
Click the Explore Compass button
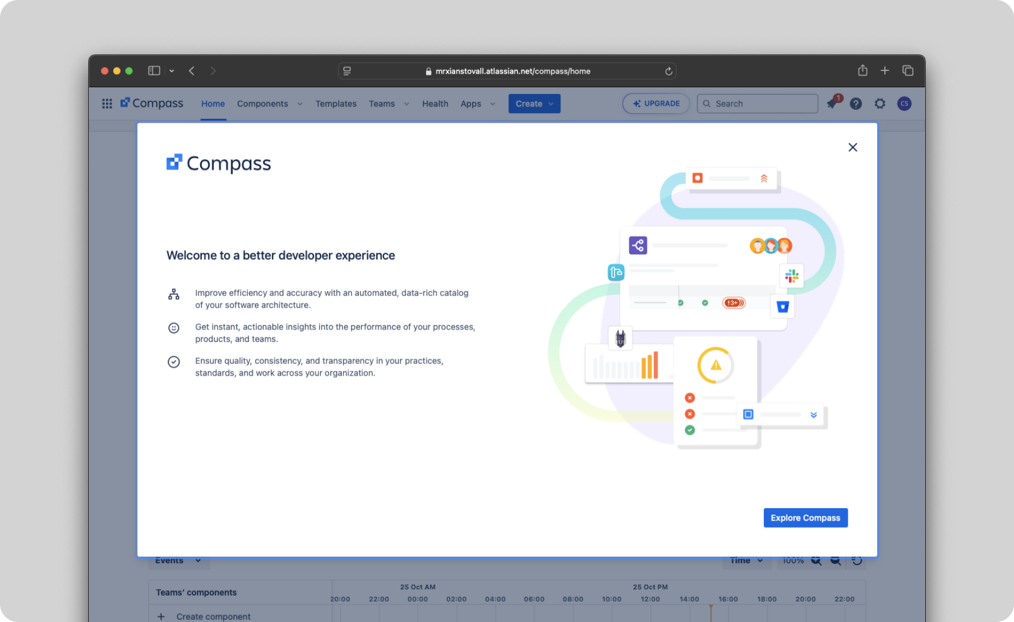click(x=805, y=518)
